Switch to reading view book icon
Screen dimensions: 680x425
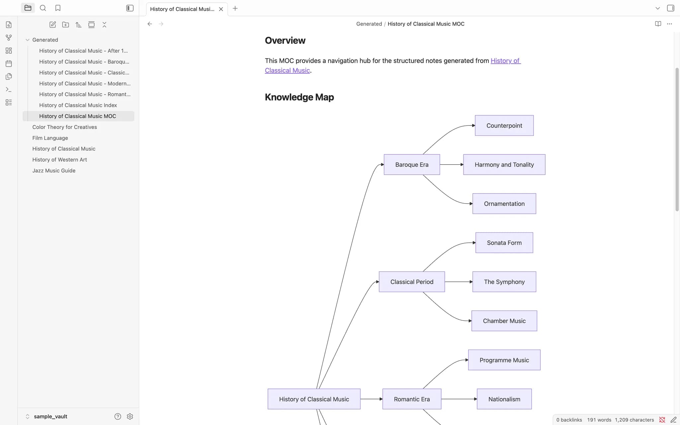(x=658, y=24)
